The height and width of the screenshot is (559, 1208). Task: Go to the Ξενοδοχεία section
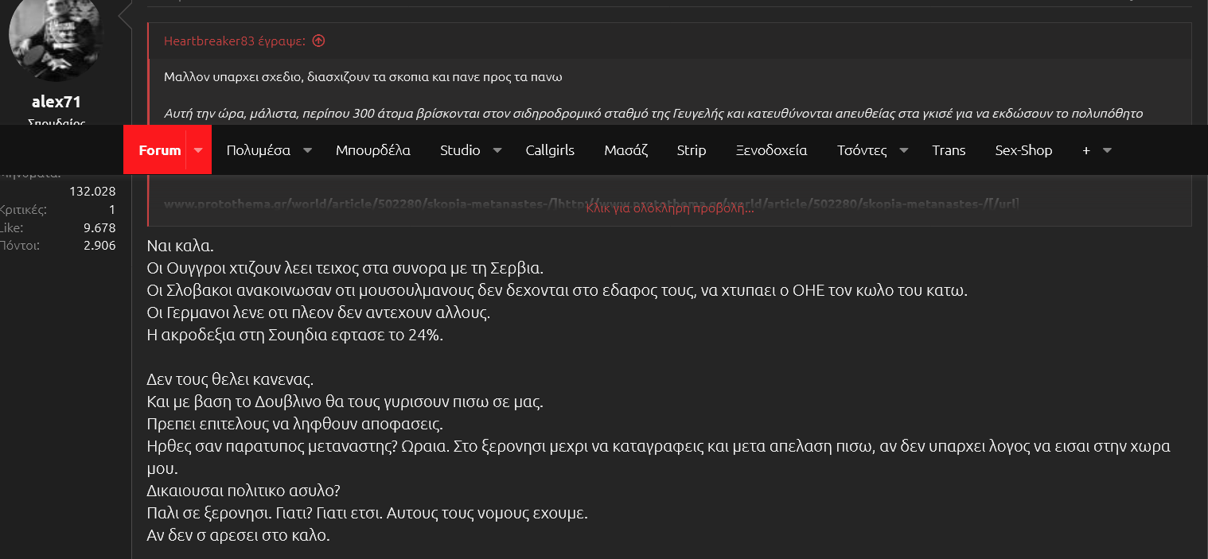(x=771, y=150)
